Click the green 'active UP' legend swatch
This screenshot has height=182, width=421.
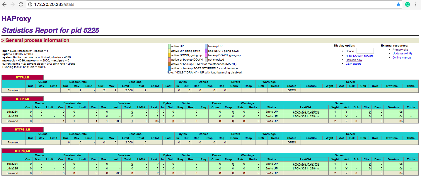[169, 46]
